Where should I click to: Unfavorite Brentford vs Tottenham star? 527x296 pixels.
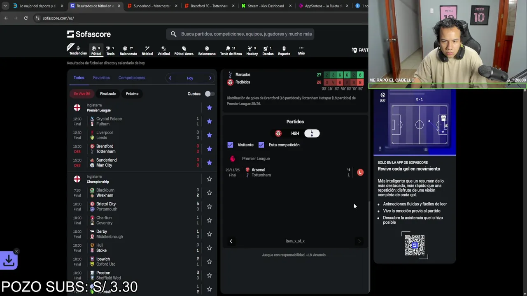pos(209,149)
